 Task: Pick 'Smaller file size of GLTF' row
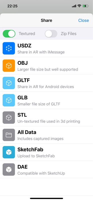pyautogui.click(x=46, y=100)
